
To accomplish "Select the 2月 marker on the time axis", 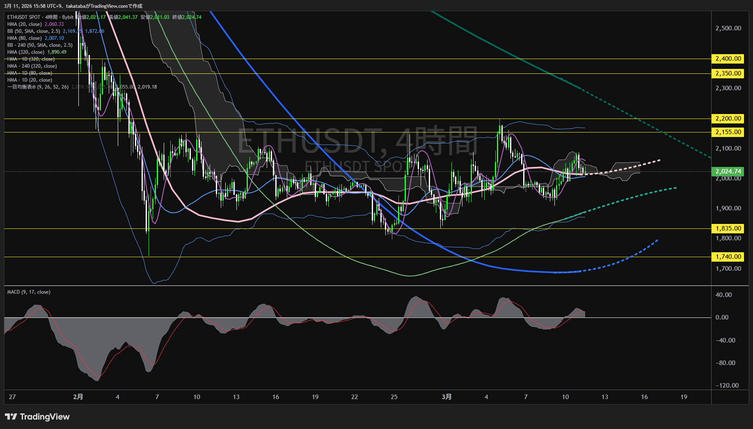I will [78, 397].
